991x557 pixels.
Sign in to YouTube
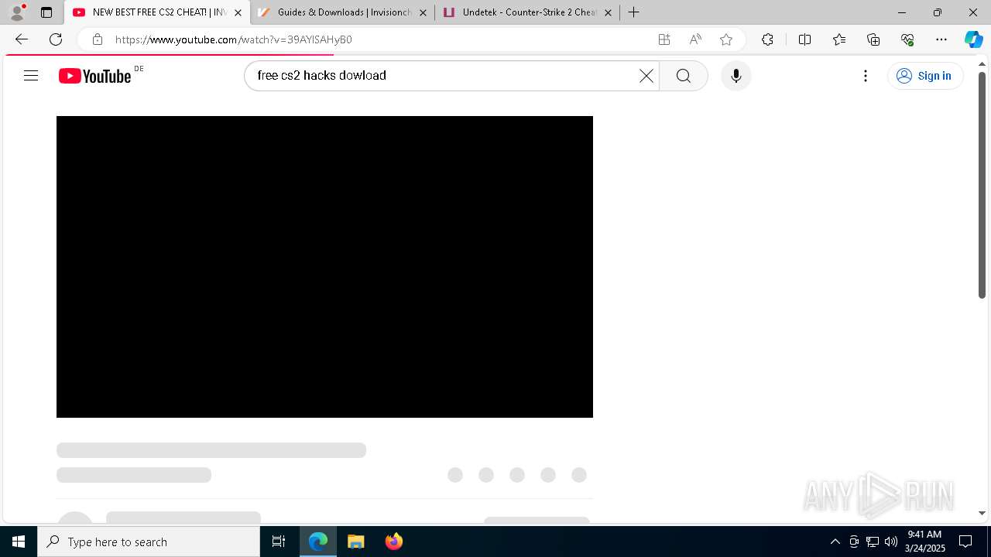(925, 76)
